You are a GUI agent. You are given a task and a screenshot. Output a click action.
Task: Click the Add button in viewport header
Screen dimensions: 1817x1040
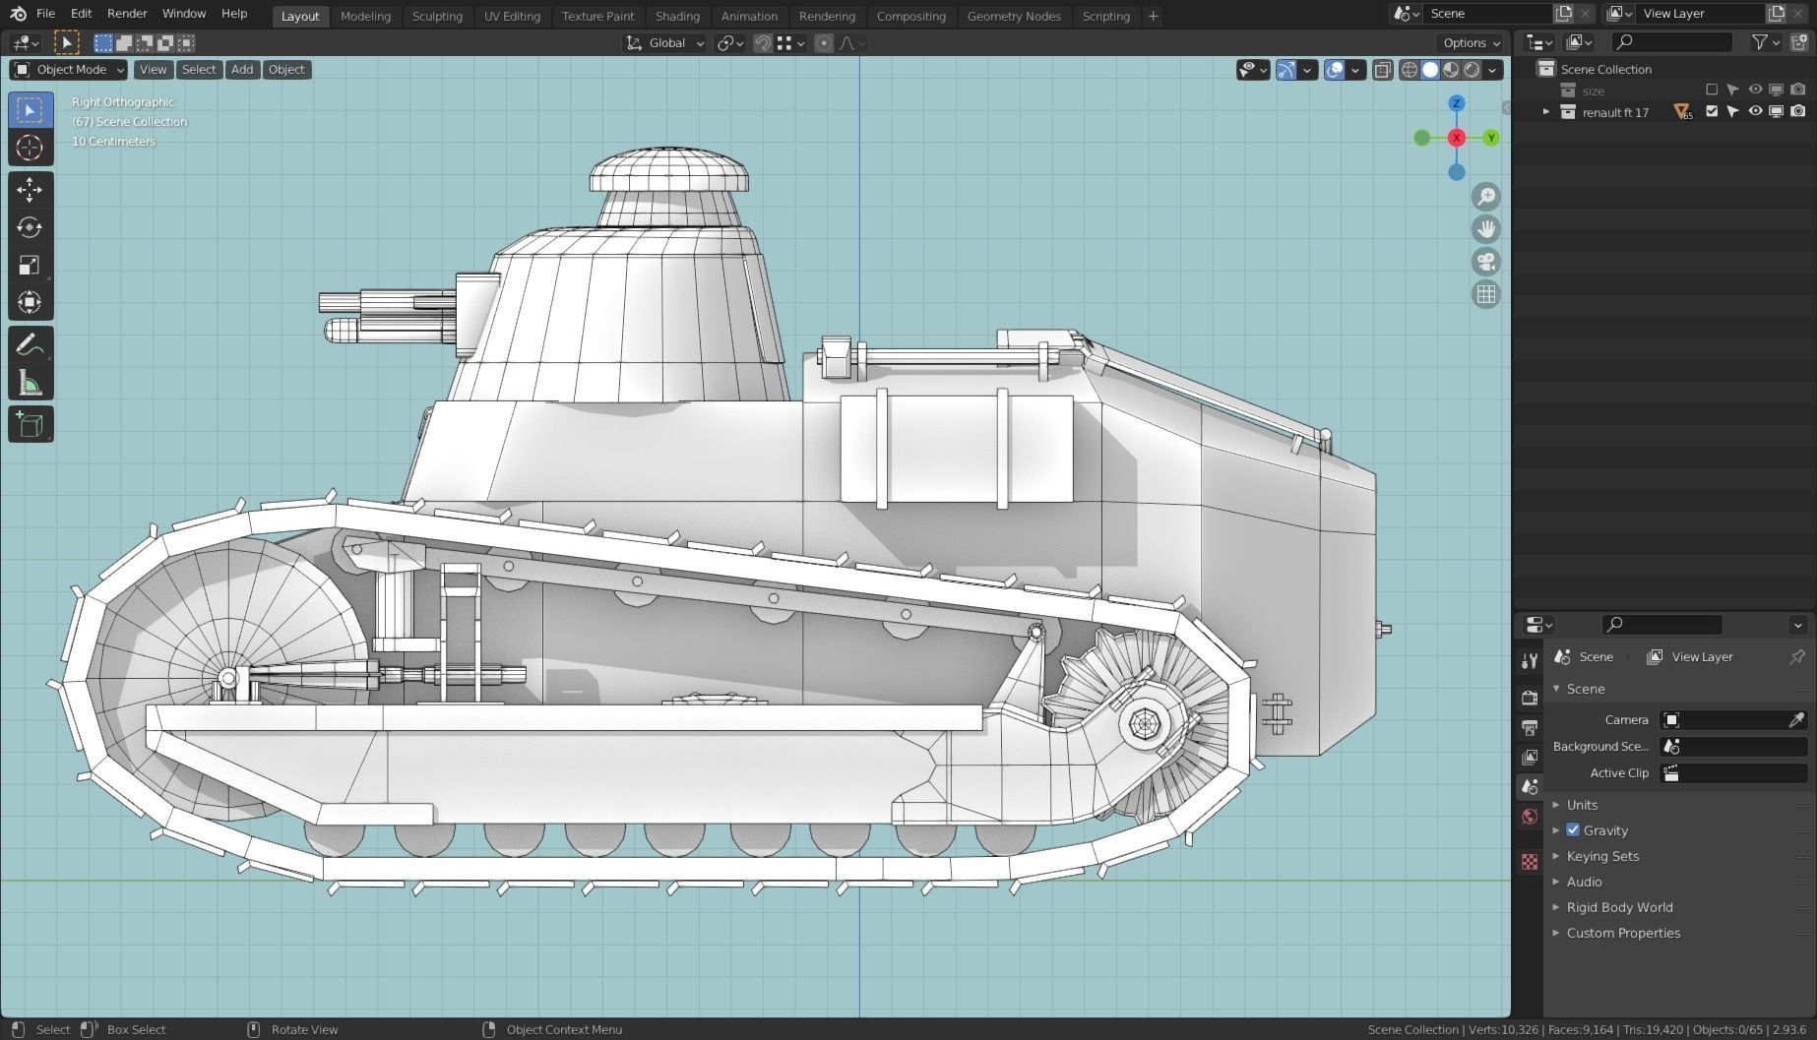242,70
